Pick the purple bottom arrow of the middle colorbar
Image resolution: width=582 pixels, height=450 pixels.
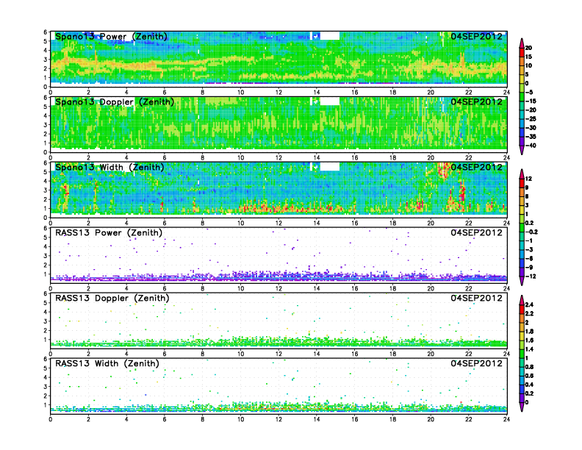tap(522, 281)
